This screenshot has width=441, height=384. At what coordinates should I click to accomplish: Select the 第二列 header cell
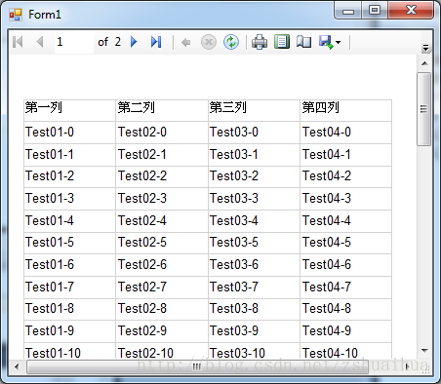[162, 111]
